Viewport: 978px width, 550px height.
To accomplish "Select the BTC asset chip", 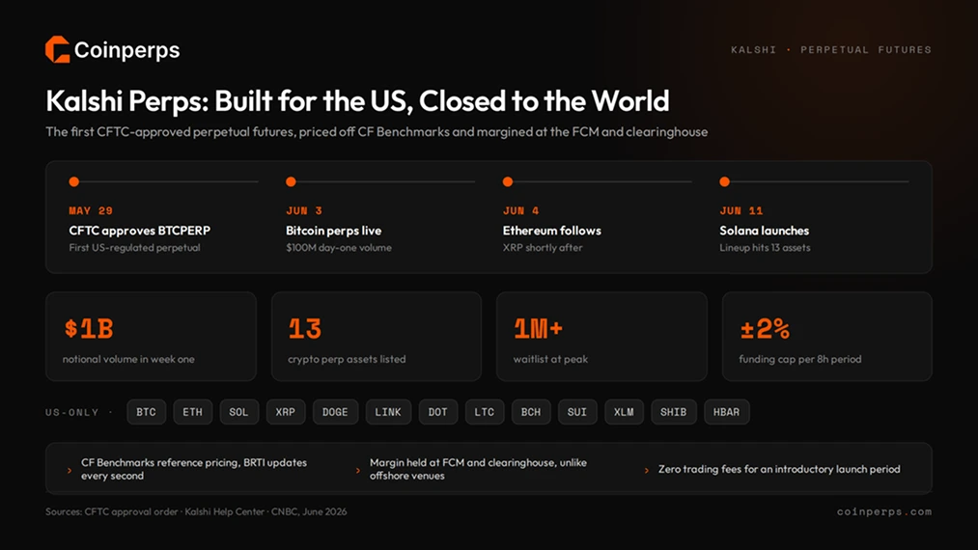I will (147, 412).
